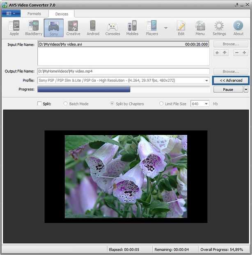Select Split by Chapters radio option
This screenshot has height=255, width=252.
[x=112, y=104]
